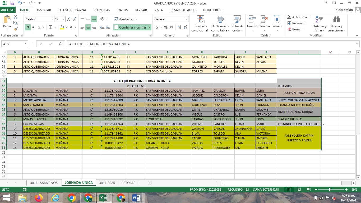Screen dimensions: 361x203
Task: Open the General number format dropdown
Action: click(186, 19)
